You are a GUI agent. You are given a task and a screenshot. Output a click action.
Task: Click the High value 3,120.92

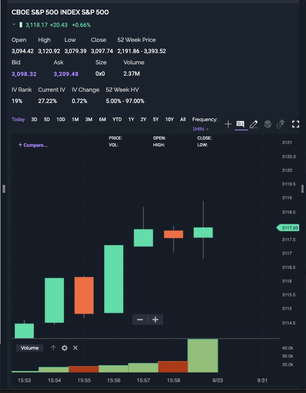49,51
